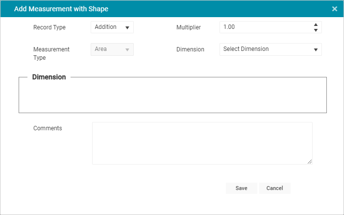The image size is (344, 215).
Task: Click the grayed Area measurement type box
Action: coord(112,49)
